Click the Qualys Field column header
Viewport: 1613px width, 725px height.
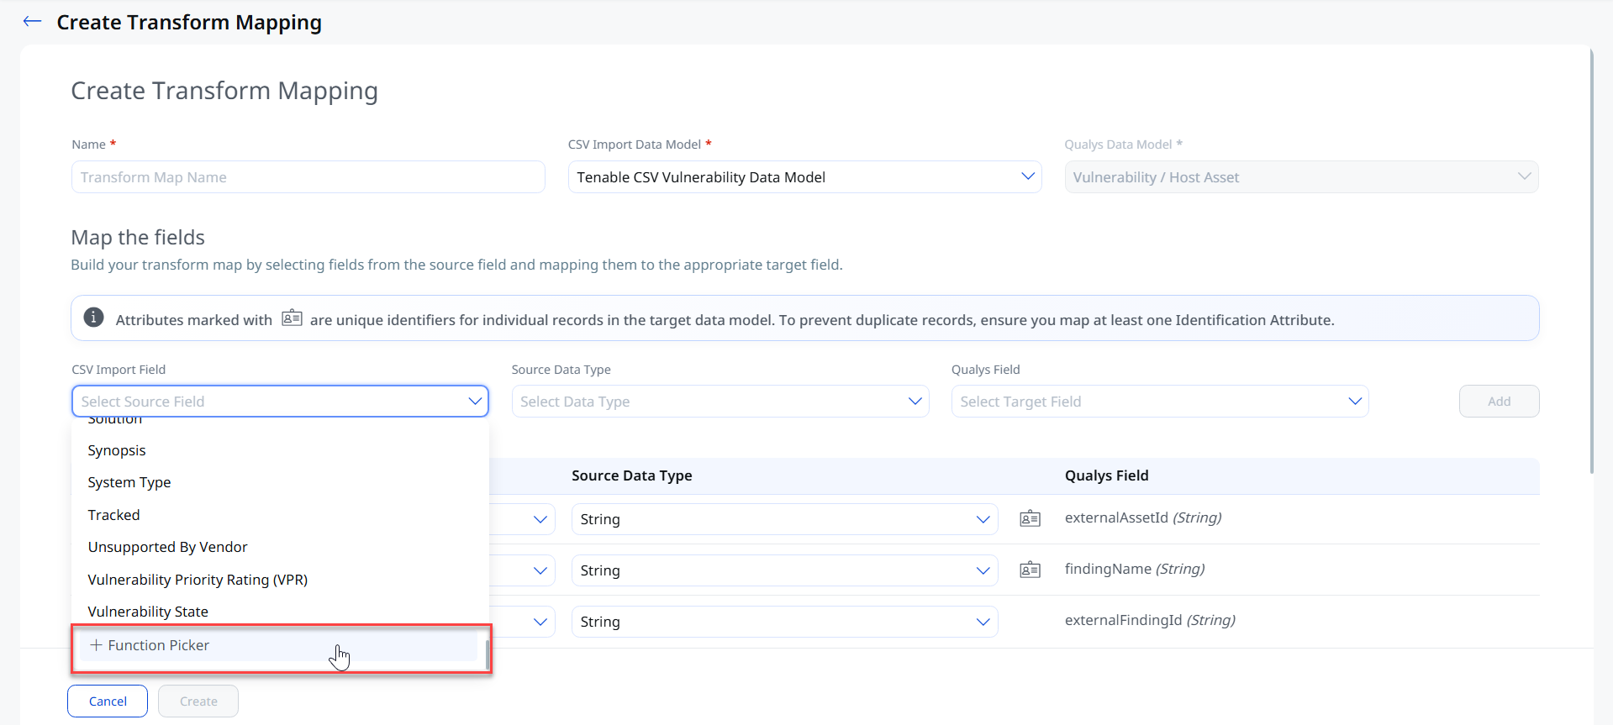coord(1107,475)
